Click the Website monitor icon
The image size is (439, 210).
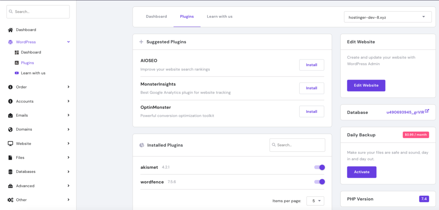click(10, 144)
